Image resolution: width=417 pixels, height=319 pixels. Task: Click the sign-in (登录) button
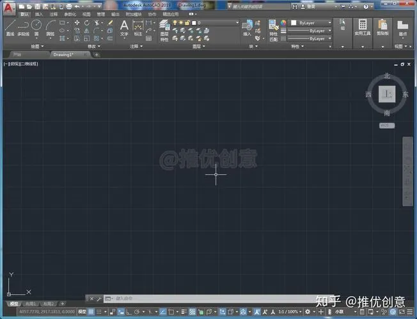click(308, 6)
